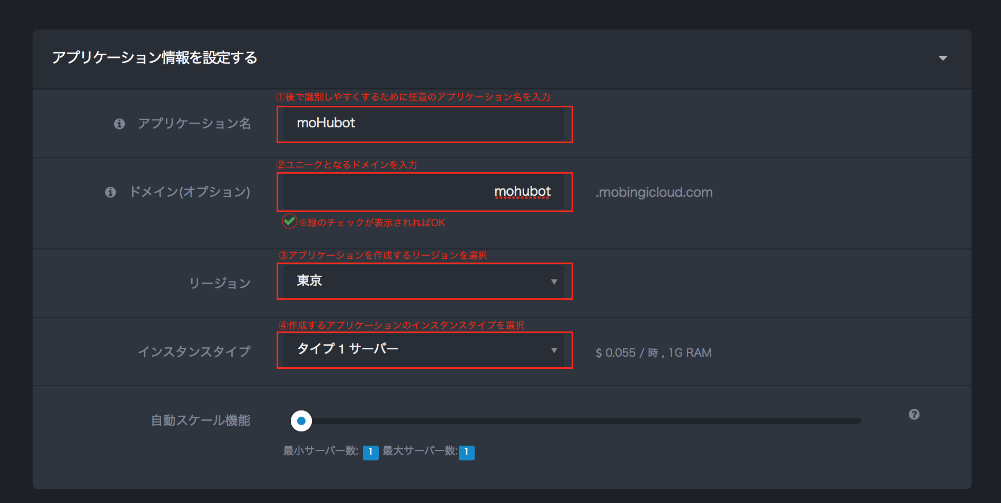1001x503 pixels.
Task: Select the application name field containing moHubot
Action: pos(425,124)
